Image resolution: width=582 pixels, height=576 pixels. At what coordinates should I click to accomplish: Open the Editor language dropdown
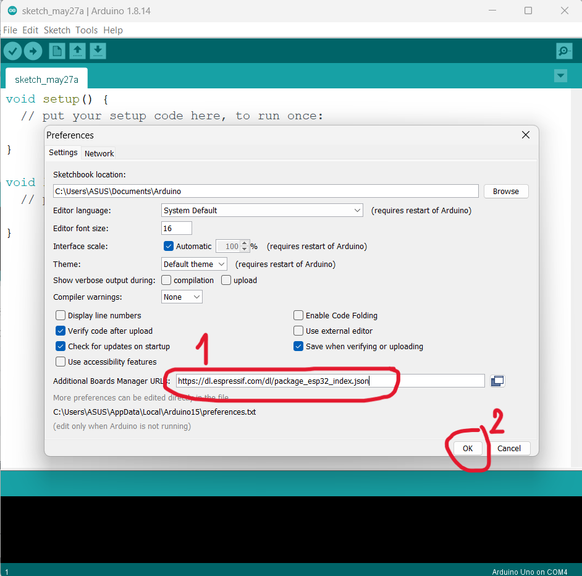click(262, 211)
